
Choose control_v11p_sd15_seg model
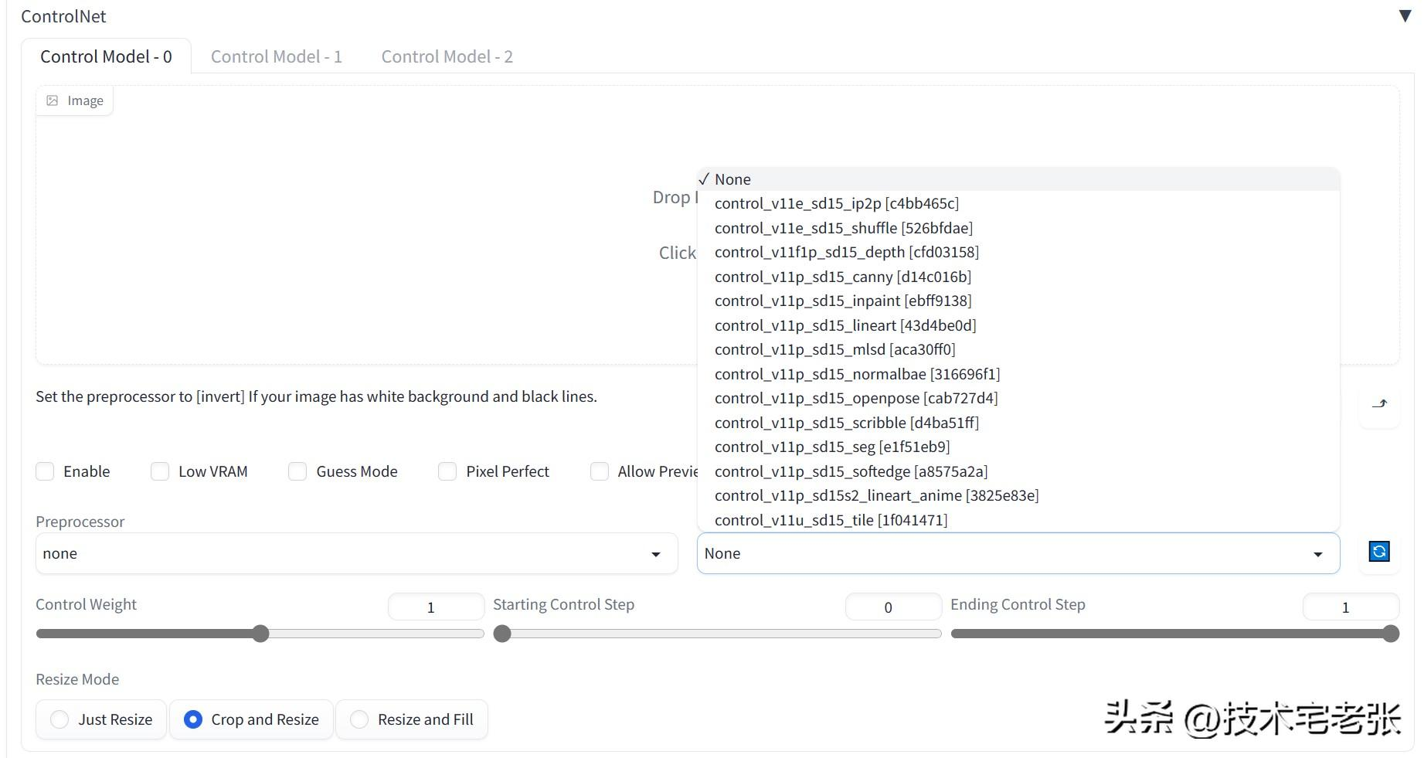pos(1018,447)
